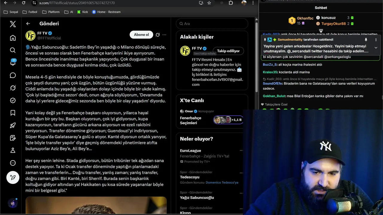
Task: Click the browser reload button
Action: click(24, 3)
